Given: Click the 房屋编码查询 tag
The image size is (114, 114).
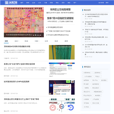Looking at the screenshot, I should click(98, 92).
